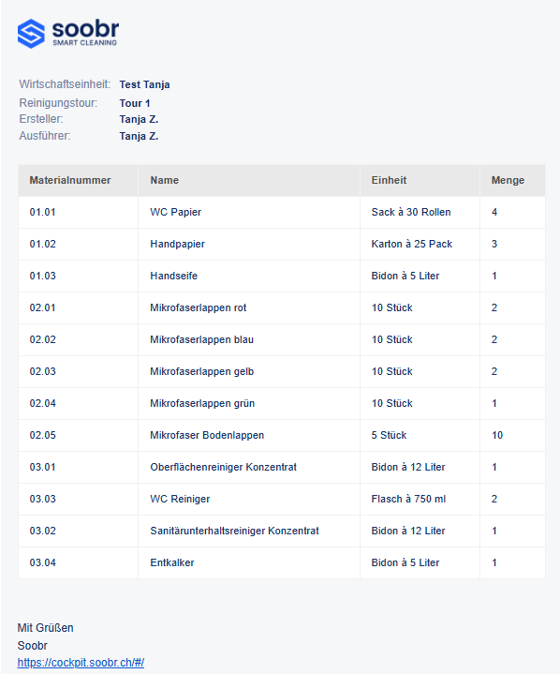Image resolution: width=560 pixels, height=674 pixels.
Task: Select the Handpapier name cell
Action: [x=177, y=244]
